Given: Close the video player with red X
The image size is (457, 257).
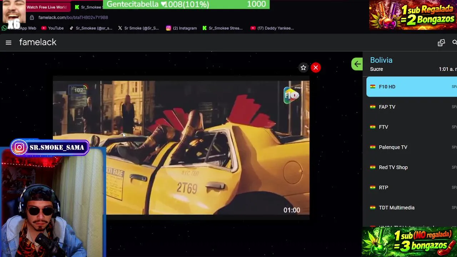Looking at the screenshot, I should point(316,67).
